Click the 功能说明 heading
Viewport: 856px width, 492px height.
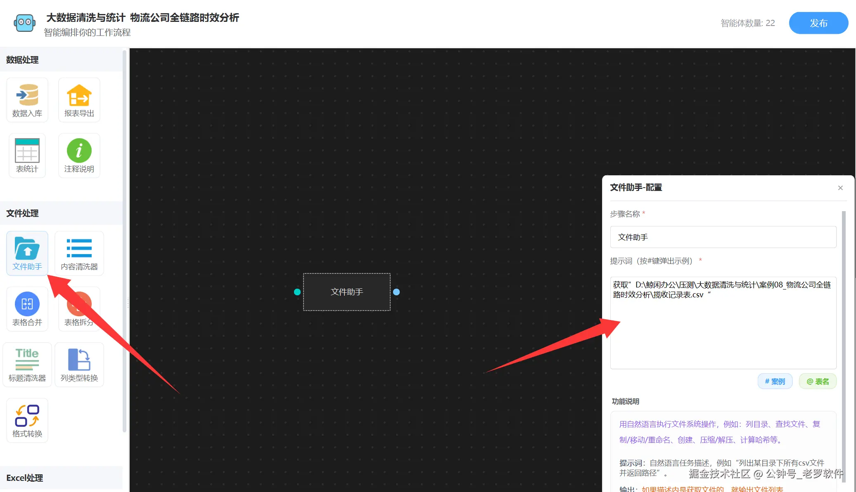coord(625,402)
